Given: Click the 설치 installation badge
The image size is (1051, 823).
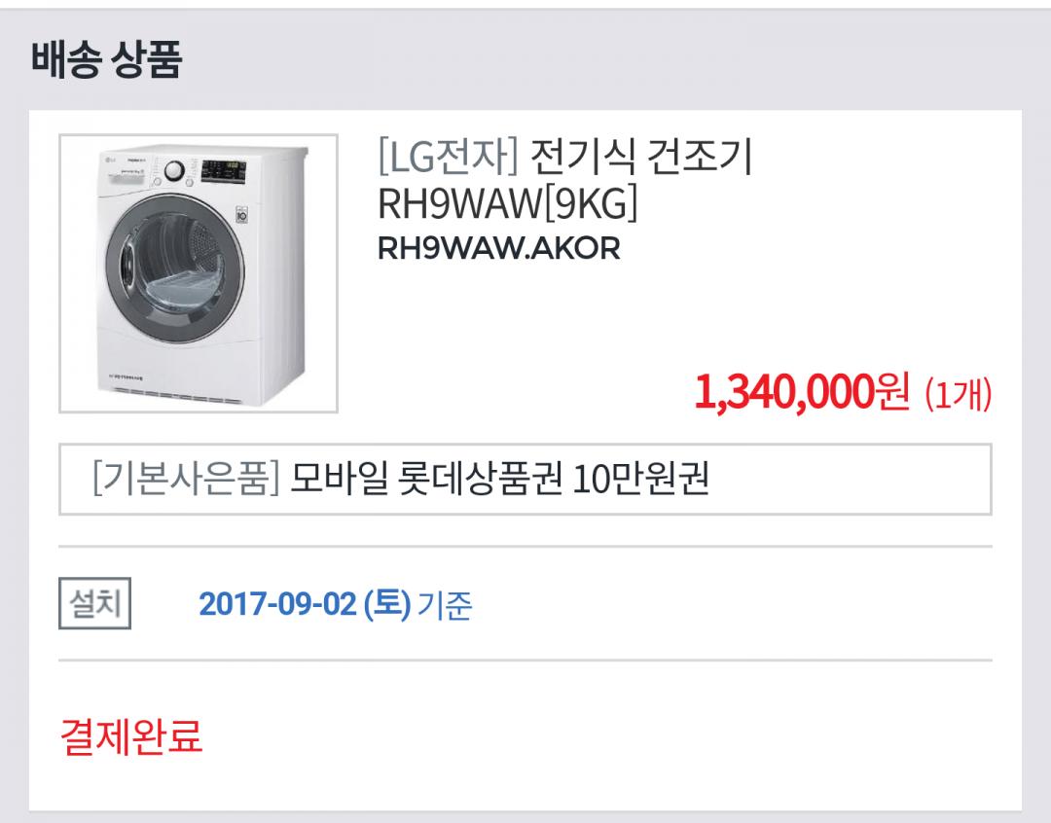Looking at the screenshot, I should click(x=94, y=603).
